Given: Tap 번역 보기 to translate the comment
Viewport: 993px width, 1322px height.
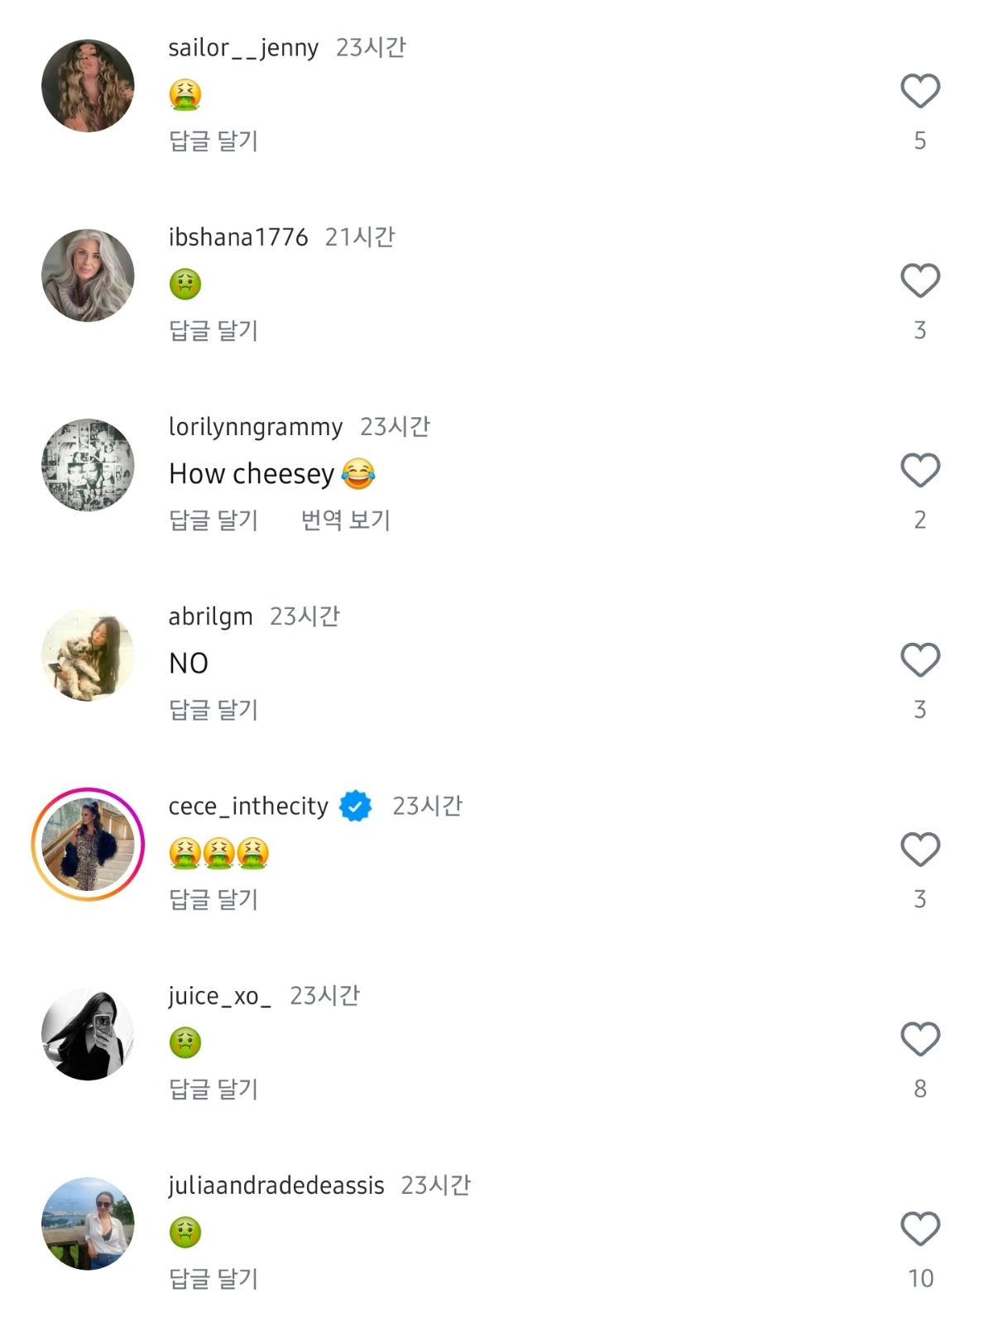Looking at the screenshot, I should (x=345, y=520).
